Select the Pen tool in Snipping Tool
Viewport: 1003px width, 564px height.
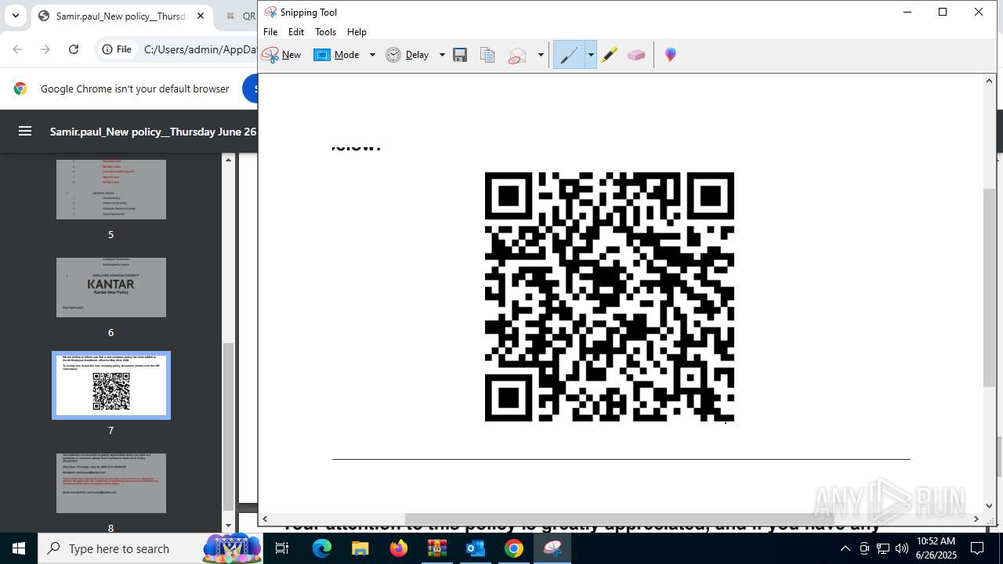(569, 55)
